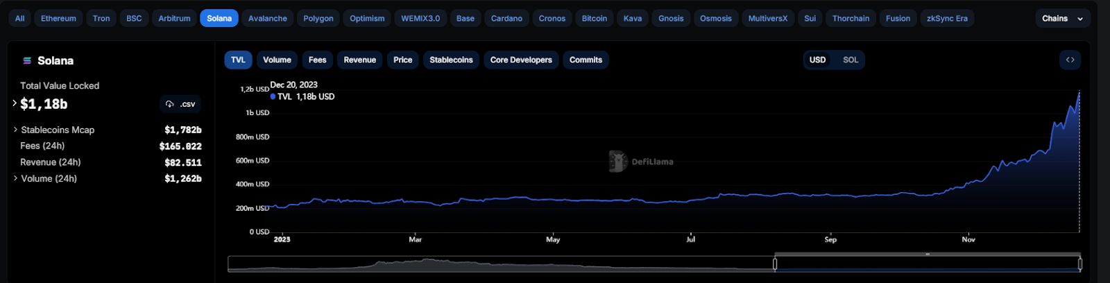
Task: Click the Stablecoins Mcap value $1,782b
Action: click(183, 130)
